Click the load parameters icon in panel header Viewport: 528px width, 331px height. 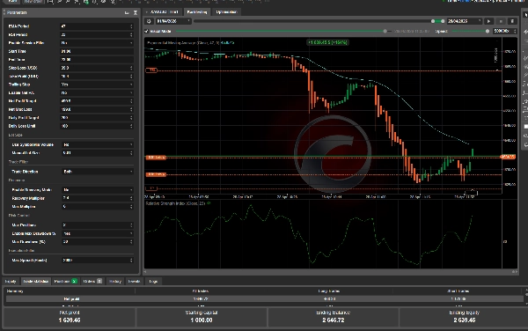(x=127, y=13)
